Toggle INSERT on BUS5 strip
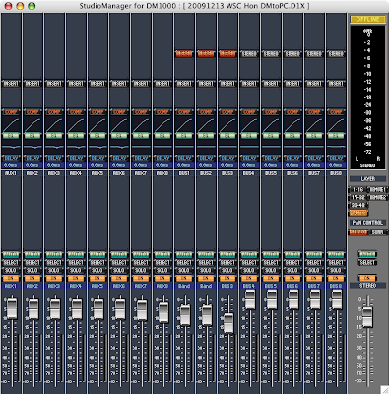 point(271,84)
